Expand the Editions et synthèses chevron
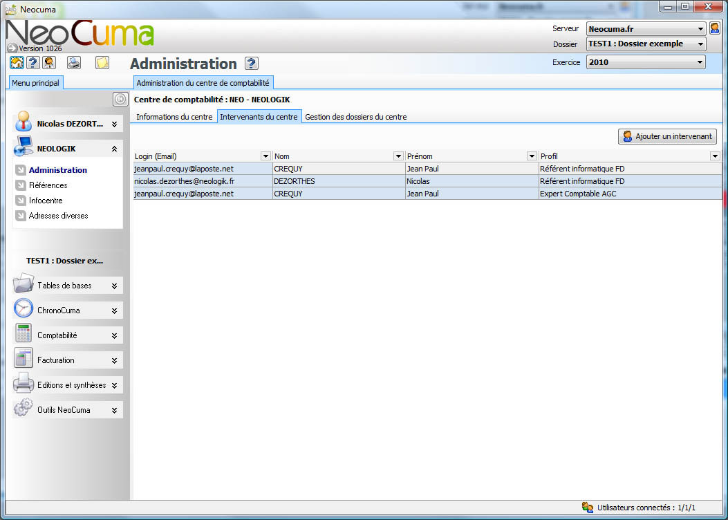This screenshot has height=520, width=728. point(114,385)
